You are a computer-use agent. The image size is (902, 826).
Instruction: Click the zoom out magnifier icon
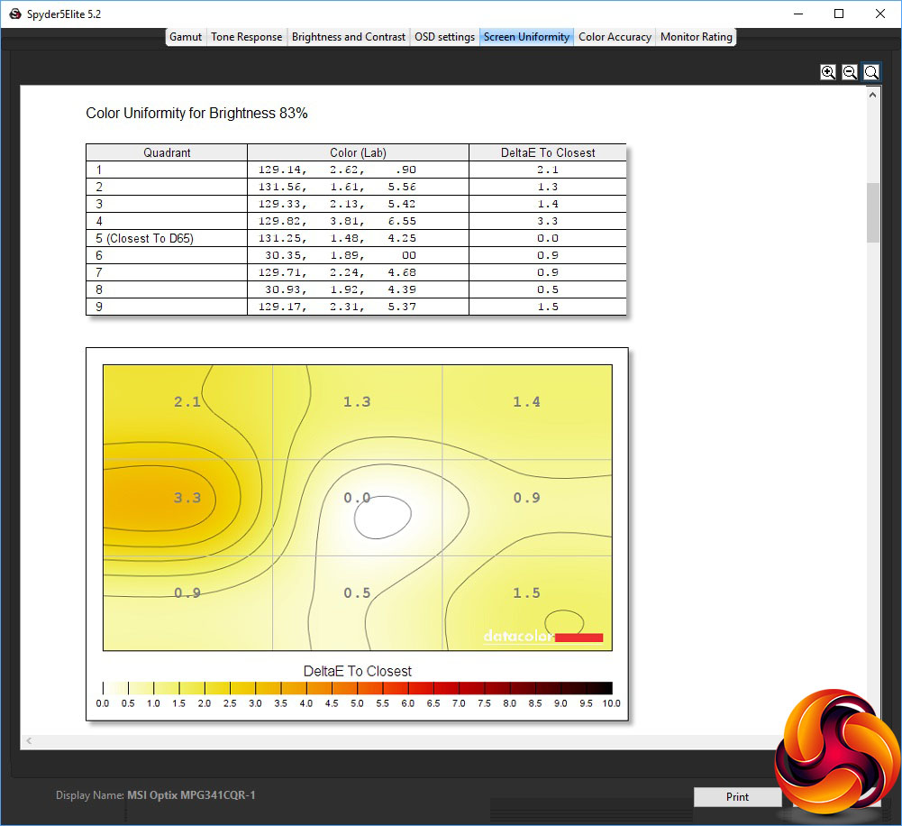click(850, 72)
